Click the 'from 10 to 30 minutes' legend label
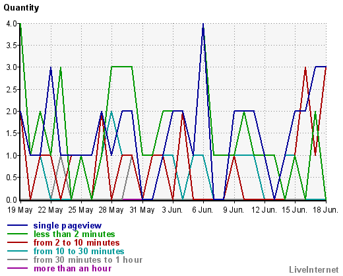Image resolution: width=343 pixels, height=276 pixels. 78,251
